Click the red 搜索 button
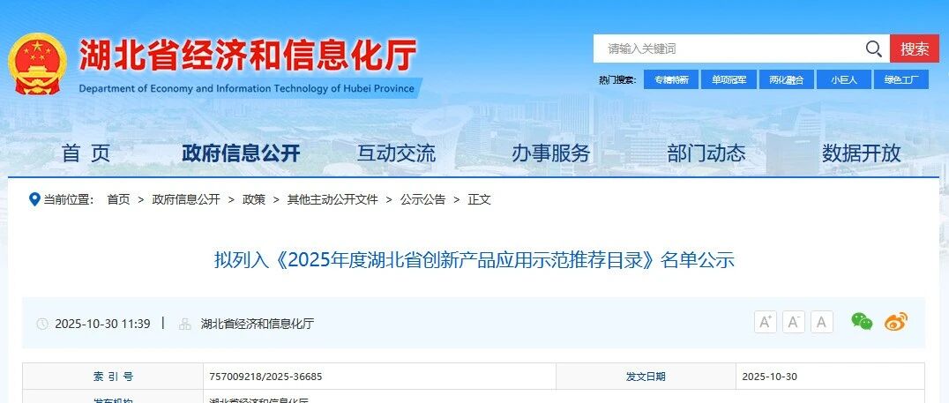Viewport: 949px width, 403px height. click(x=915, y=49)
